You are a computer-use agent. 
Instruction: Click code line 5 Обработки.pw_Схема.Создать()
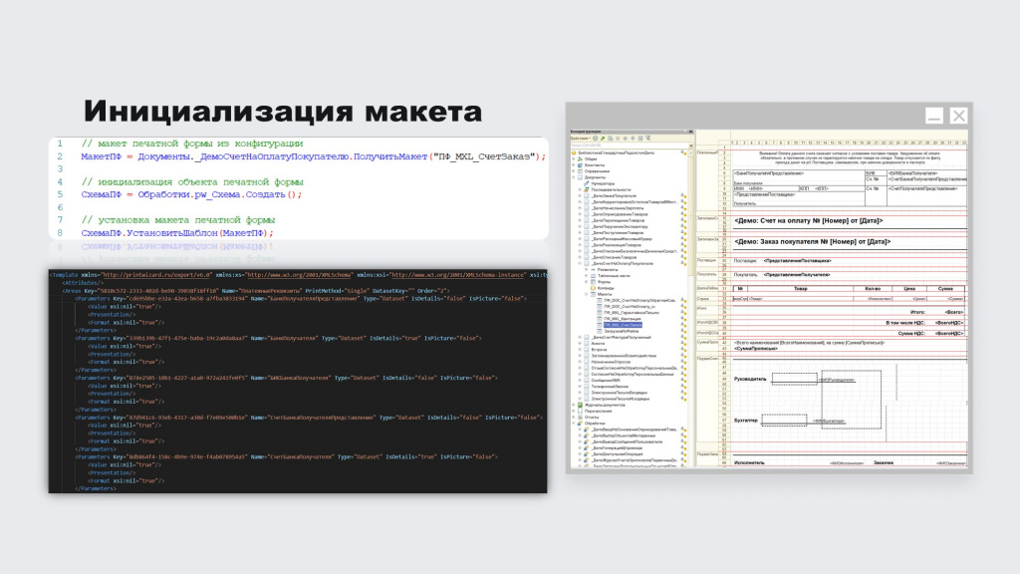191,194
